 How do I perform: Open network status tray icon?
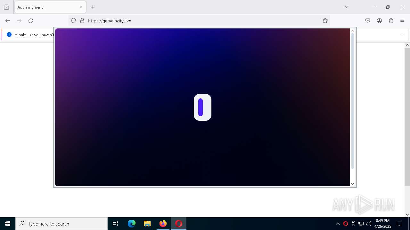point(361,224)
